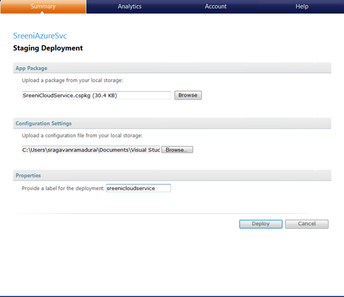Focus the SreeniCloudService.cspkg package field
344x297 pixels.
96,95
